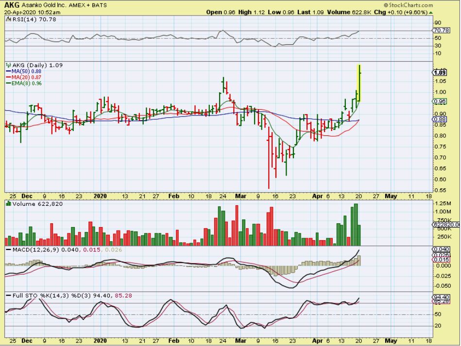461x346 pixels.
Task: Select the 20-Apr-2020 10:52am timestamp
Action: point(33,12)
